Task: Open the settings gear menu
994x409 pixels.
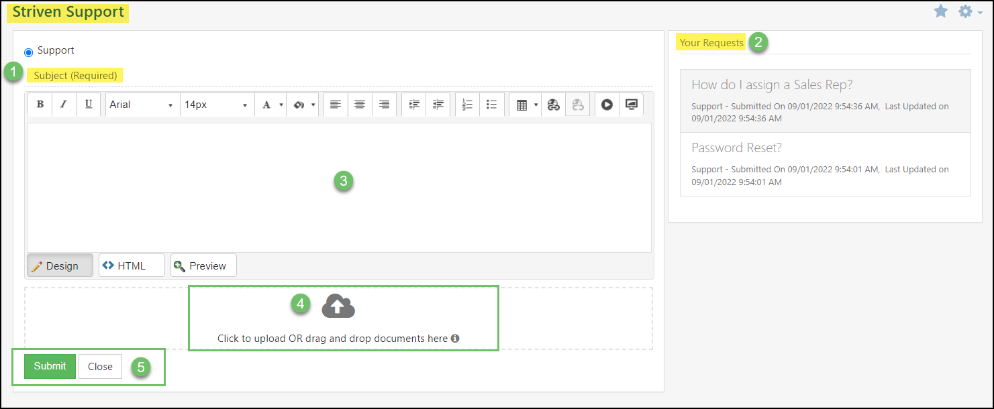Action: click(x=969, y=11)
